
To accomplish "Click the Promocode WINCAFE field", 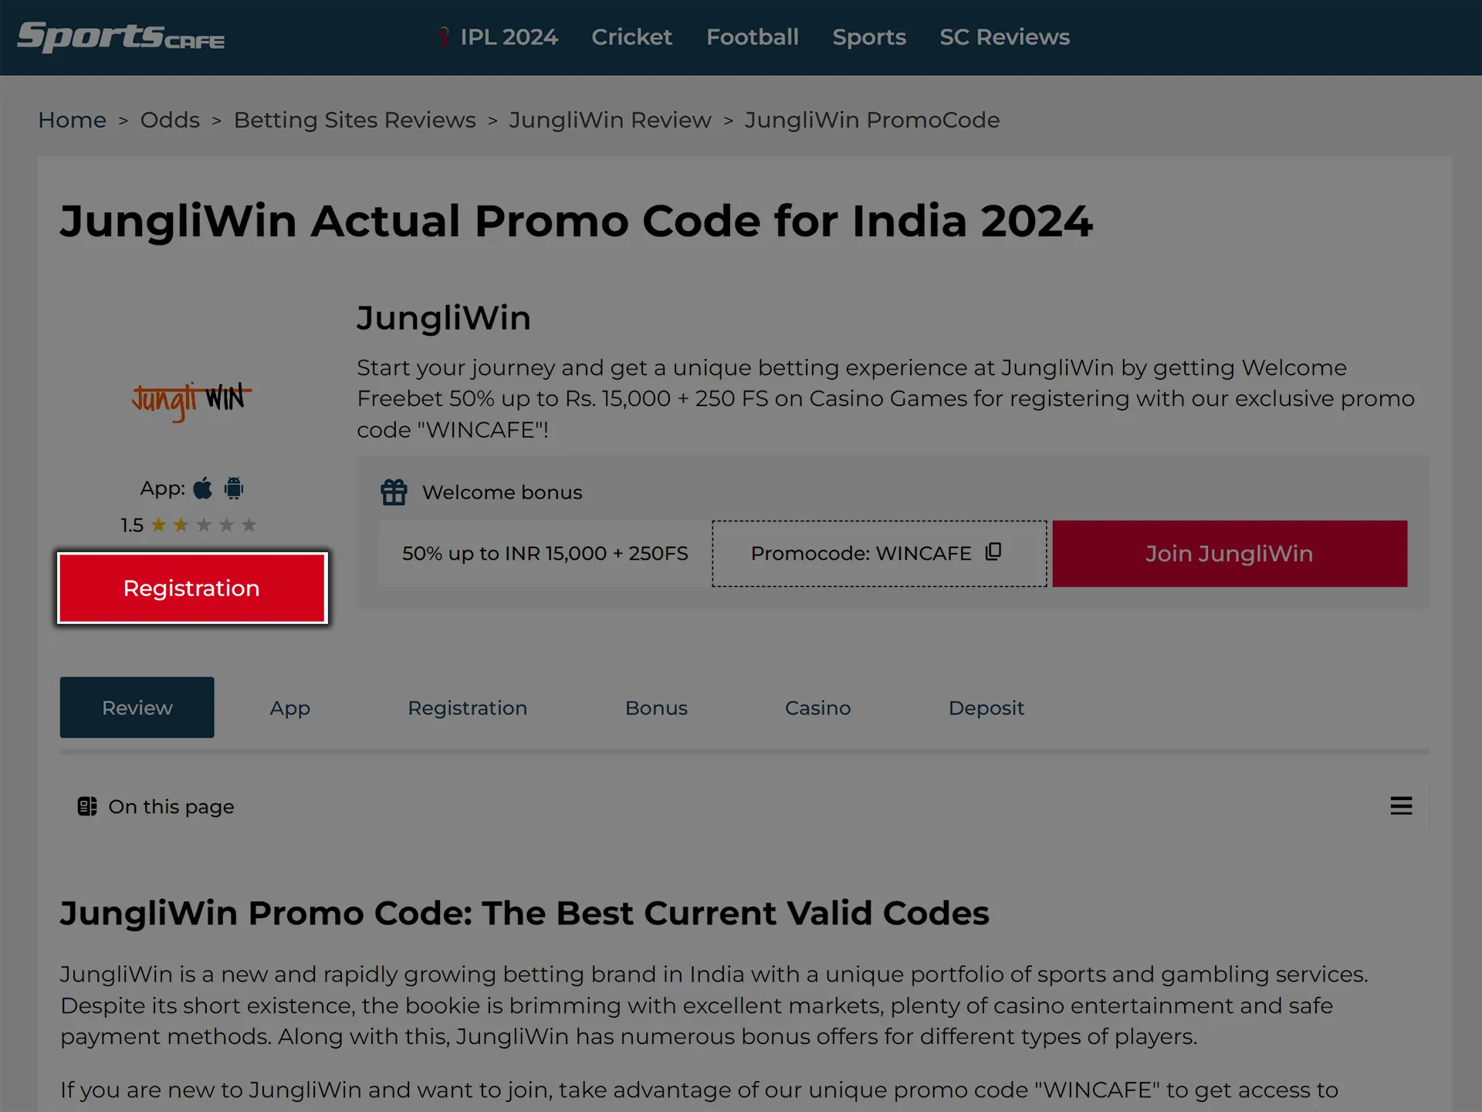I will (x=878, y=554).
